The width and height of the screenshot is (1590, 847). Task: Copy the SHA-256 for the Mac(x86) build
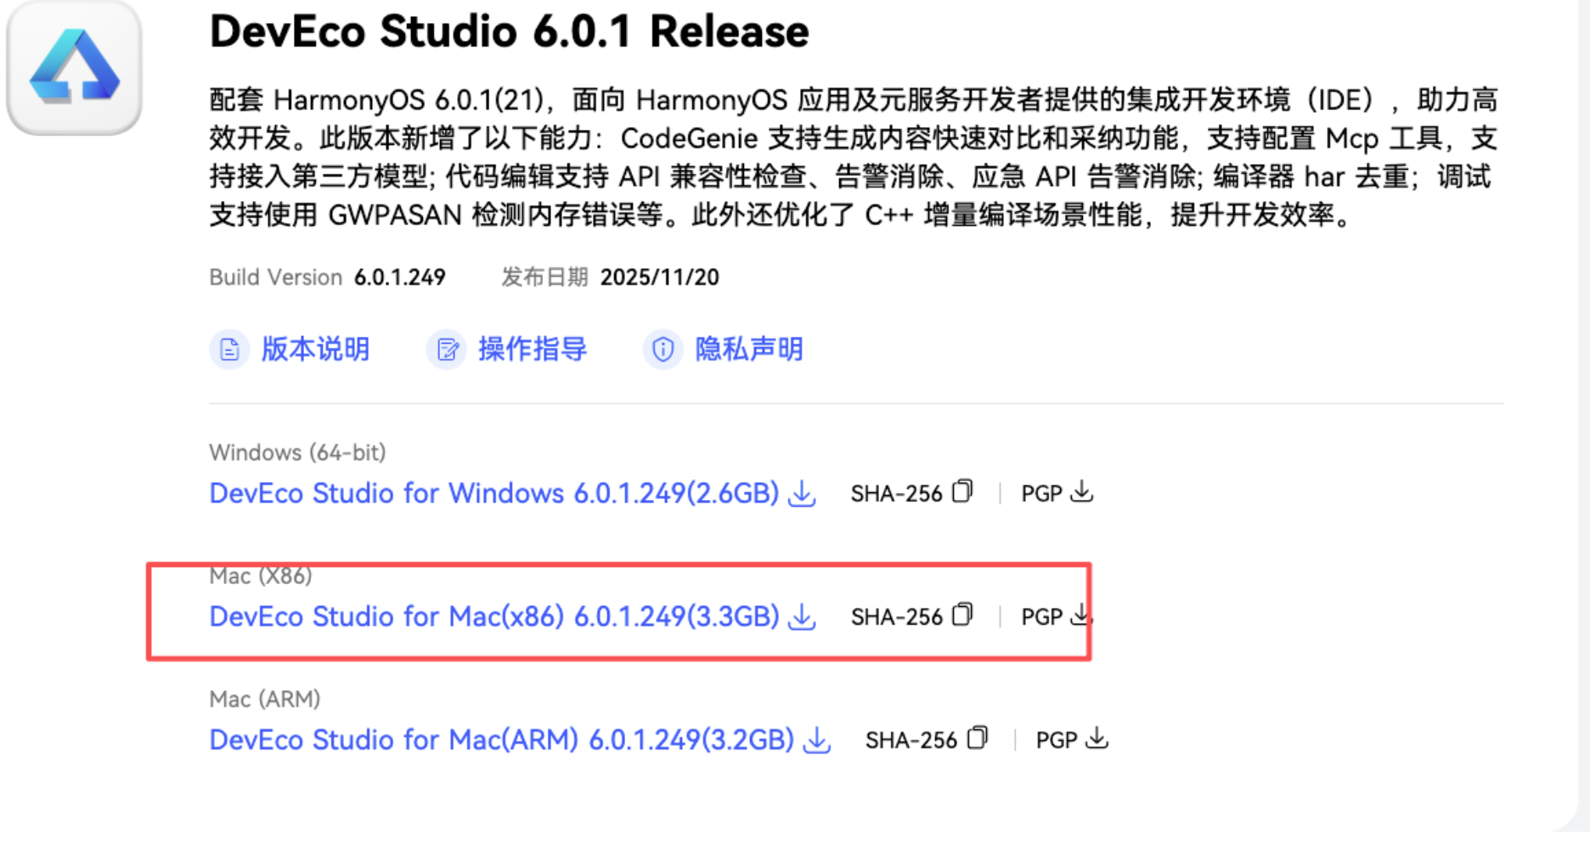pos(962,614)
